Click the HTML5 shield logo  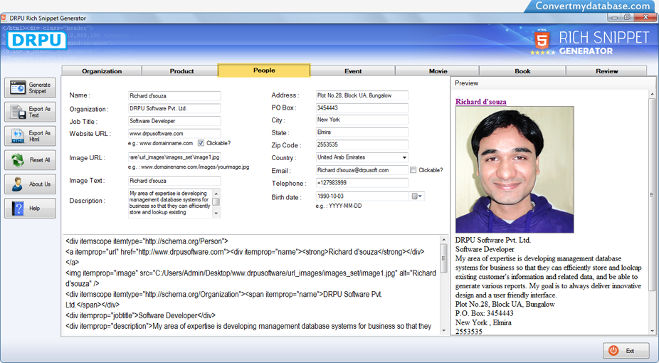[542, 39]
